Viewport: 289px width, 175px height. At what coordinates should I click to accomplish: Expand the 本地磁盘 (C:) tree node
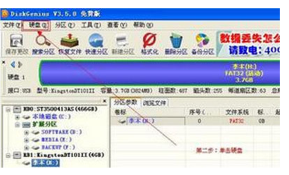[17, 117]
